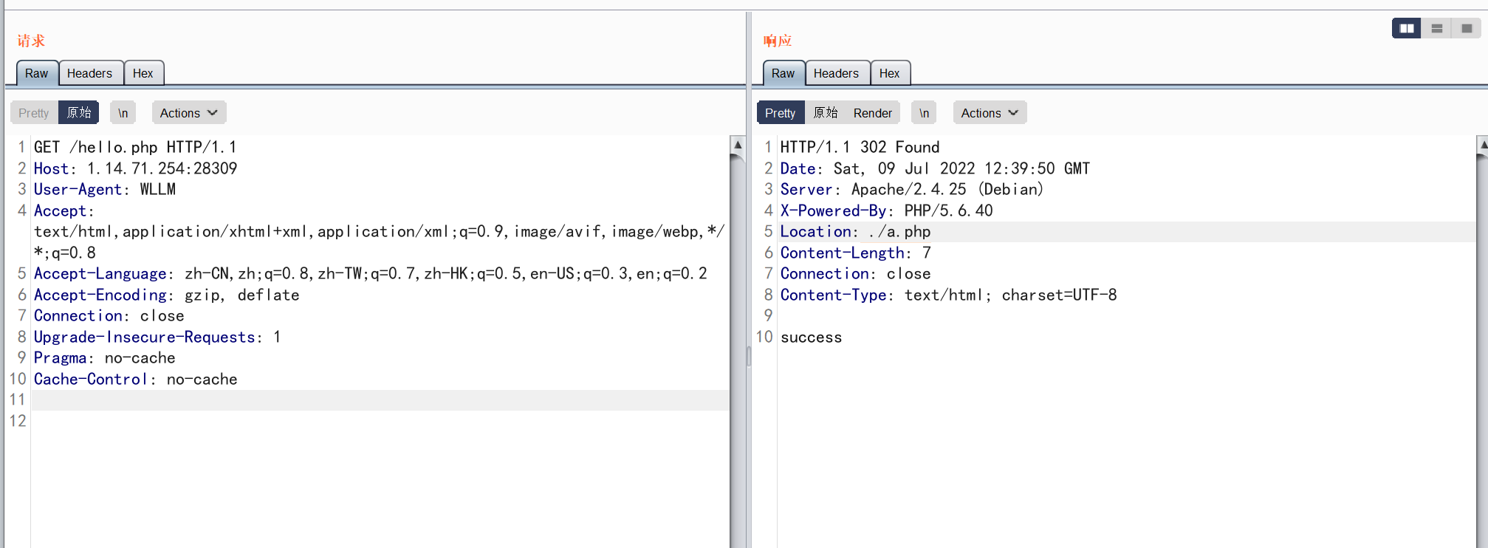Open response Raw tab
Screen dimensions: 1488x548
tap(783, 73)
